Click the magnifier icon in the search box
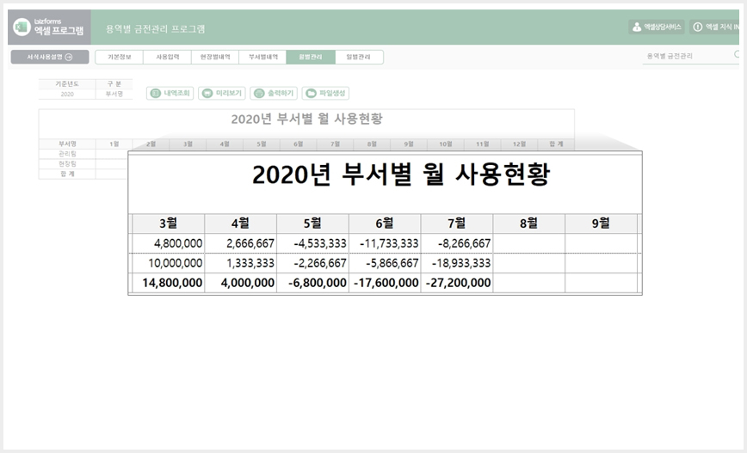747x453 pixels. click(738, 55)
